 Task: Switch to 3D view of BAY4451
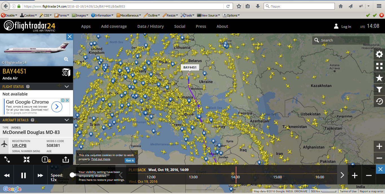[66, 72]
